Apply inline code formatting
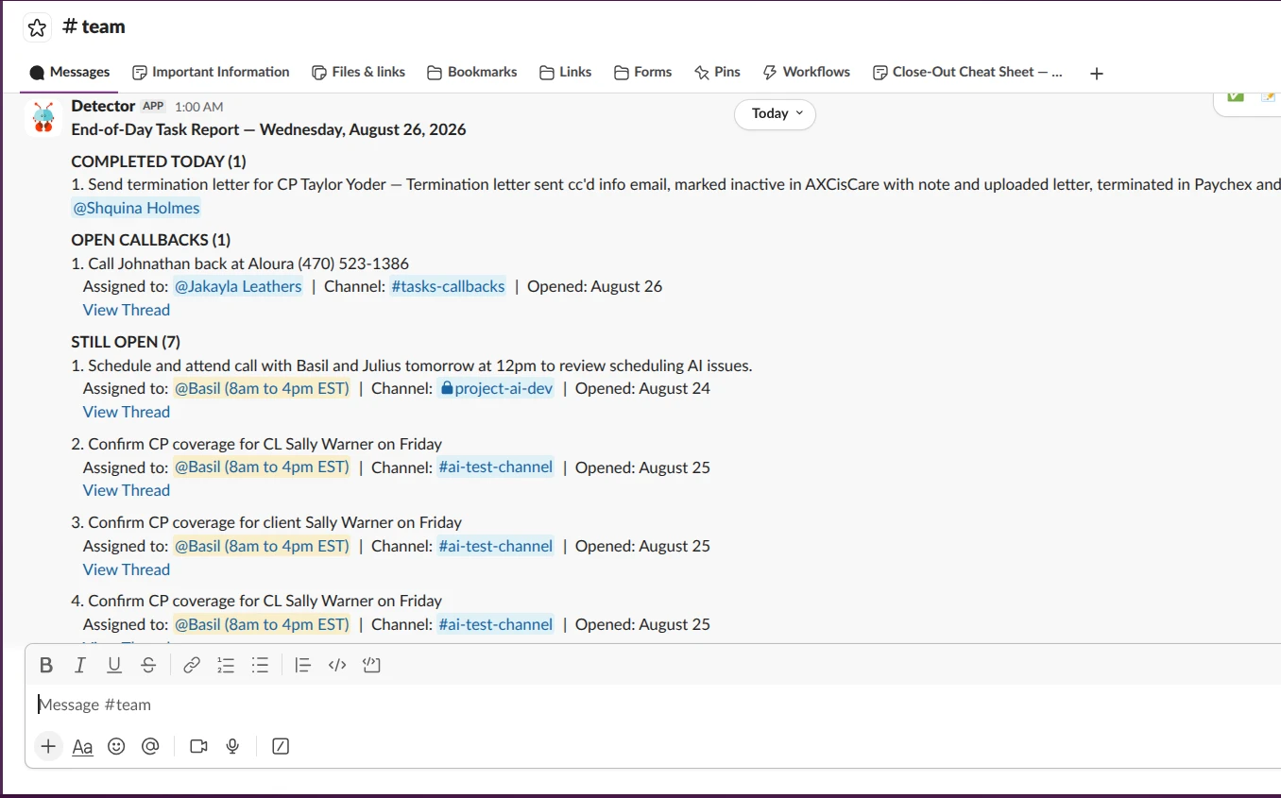Screen dimensions: 1281x798 tap(337, 666)
